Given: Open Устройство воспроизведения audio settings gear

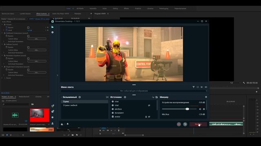Looking at the screenshot, I should point(204,109).
